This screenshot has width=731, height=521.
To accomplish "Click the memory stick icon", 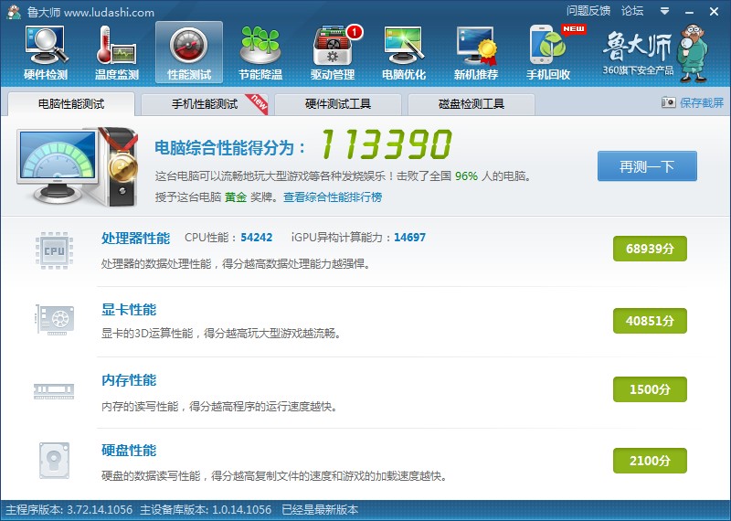I will 54,391.
